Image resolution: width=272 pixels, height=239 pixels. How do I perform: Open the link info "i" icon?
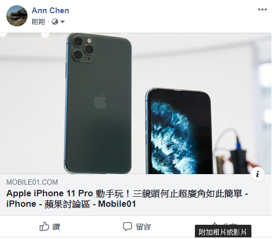pyautogui.click(x=258, y=175)
